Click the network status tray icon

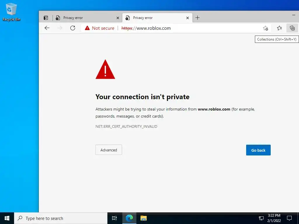click(x=261, y=218)
